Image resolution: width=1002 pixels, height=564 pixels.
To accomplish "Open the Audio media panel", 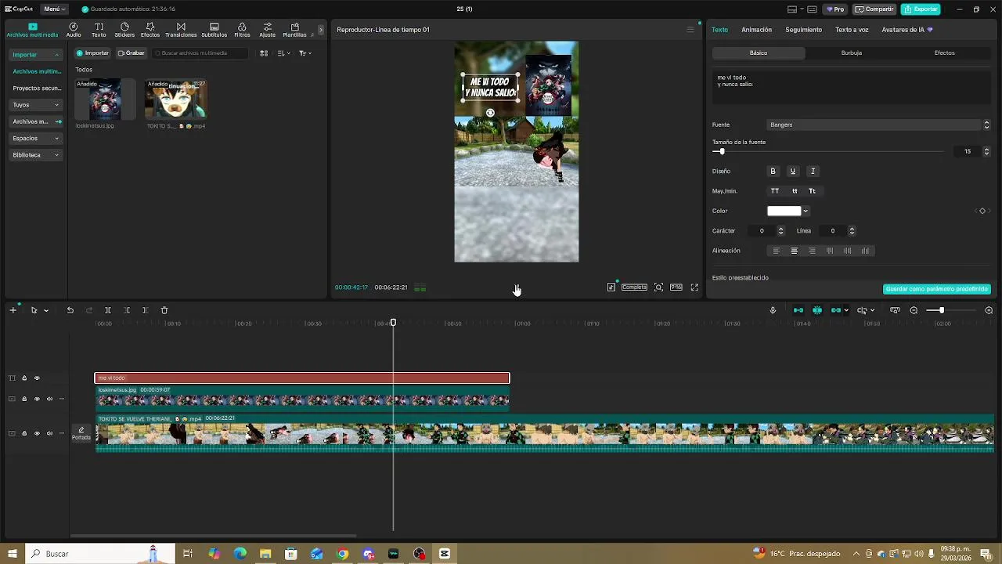I will point(74,30).
